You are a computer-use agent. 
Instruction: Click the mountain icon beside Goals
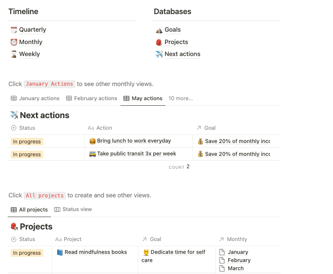click(159, 30)
